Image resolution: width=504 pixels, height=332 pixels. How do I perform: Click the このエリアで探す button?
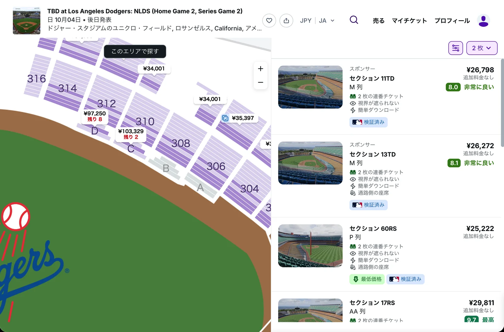(x=135, y=51)
